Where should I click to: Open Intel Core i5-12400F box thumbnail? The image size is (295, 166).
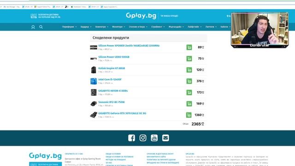[x=94, y=81]
